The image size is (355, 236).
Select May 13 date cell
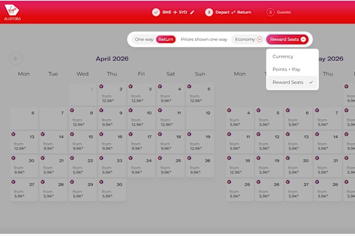click(298, 142)
